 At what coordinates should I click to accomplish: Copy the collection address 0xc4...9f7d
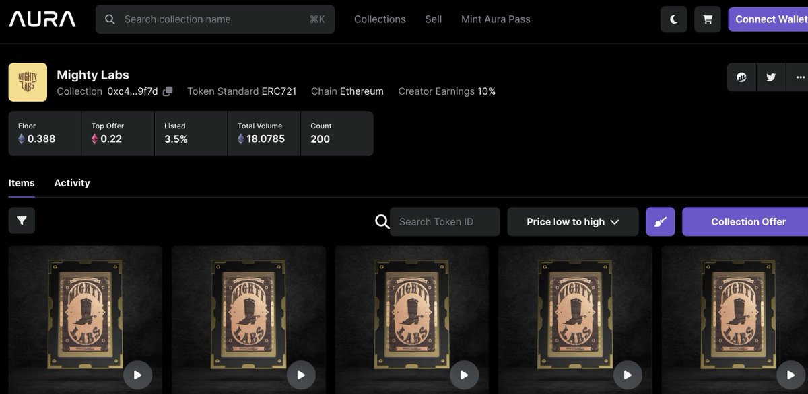tap(168, 91)
